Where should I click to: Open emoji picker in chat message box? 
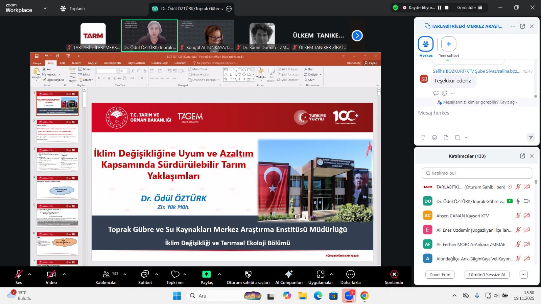coord(434,137)
